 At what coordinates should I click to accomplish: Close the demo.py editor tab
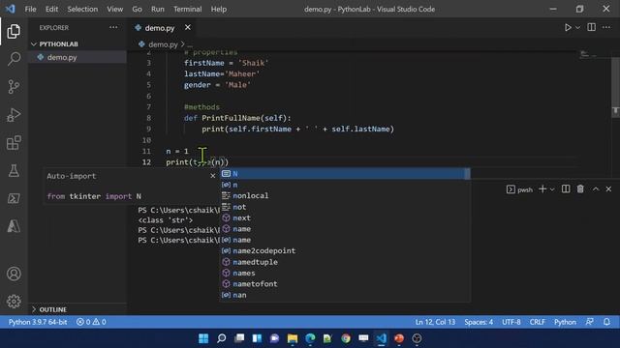187,27
